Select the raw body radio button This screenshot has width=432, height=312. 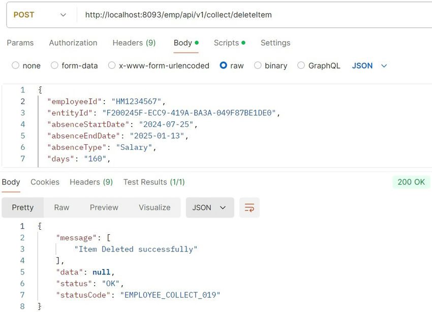[223, 66]
